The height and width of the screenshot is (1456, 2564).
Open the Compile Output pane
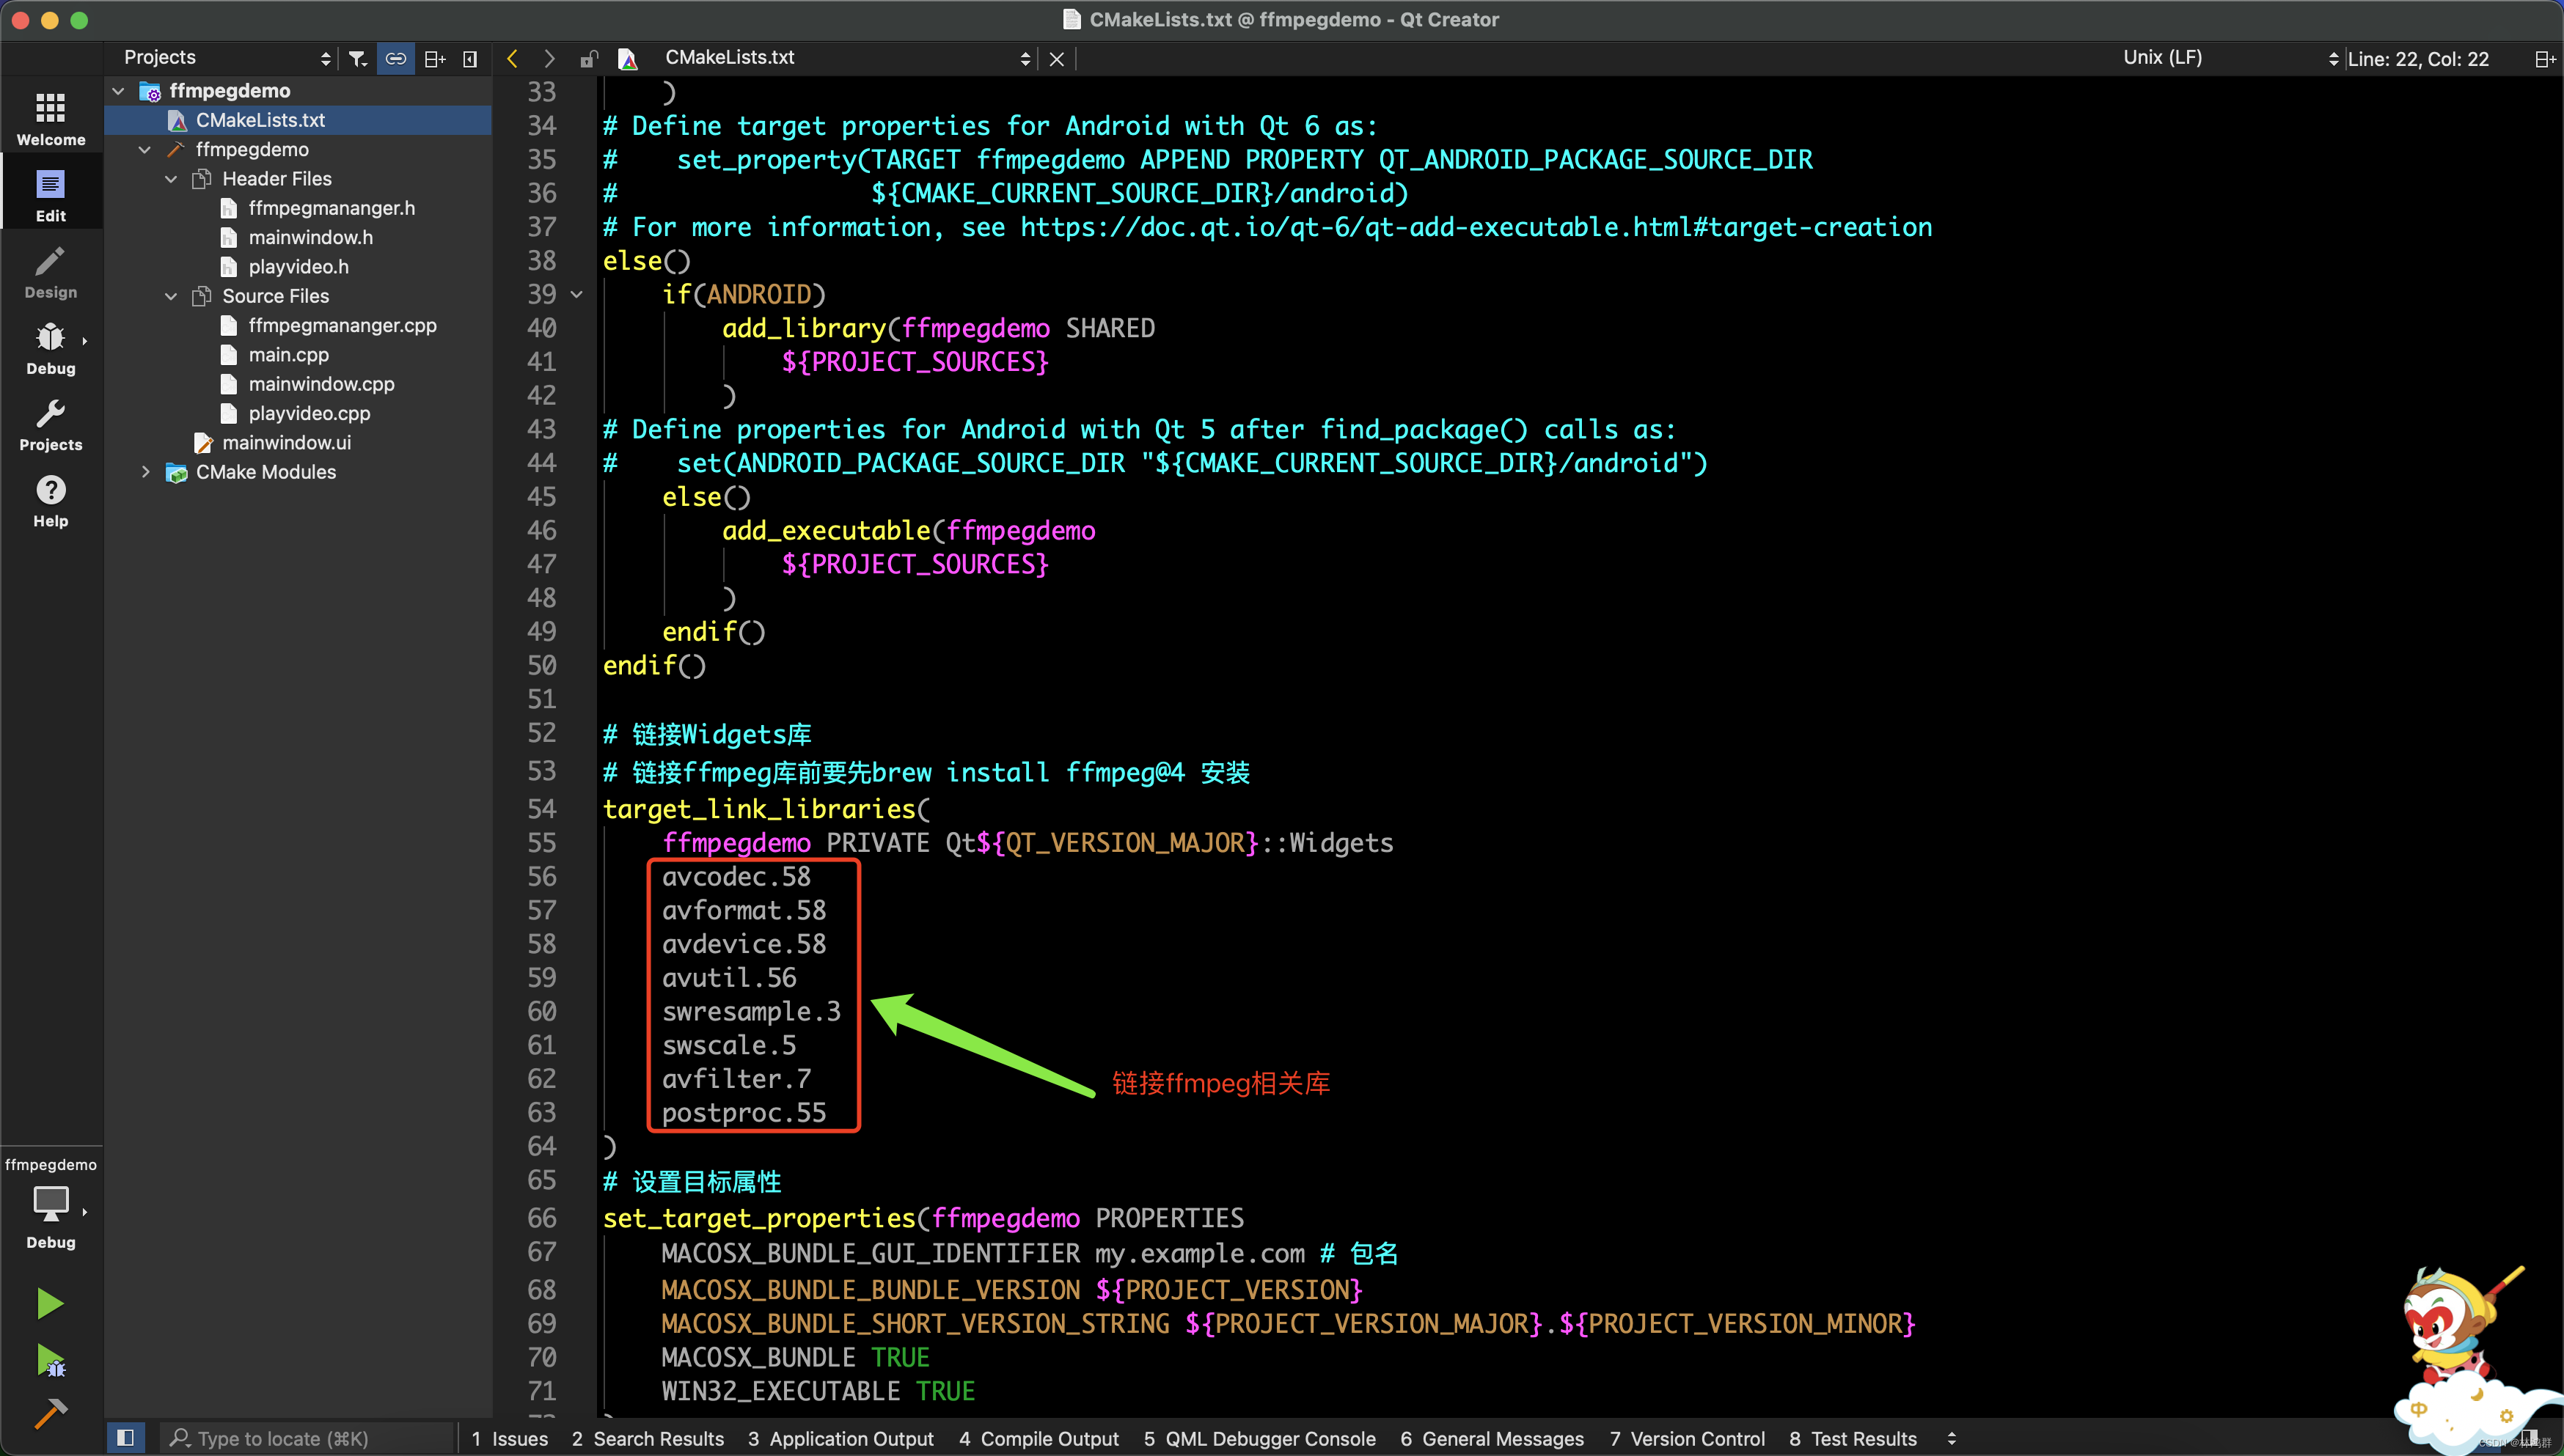point(1039,1438)
